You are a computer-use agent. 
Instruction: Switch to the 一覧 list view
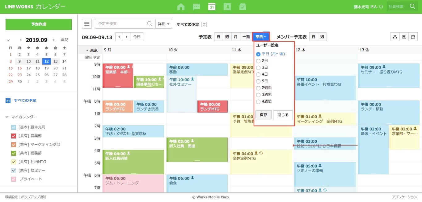(x=246, y=37)
